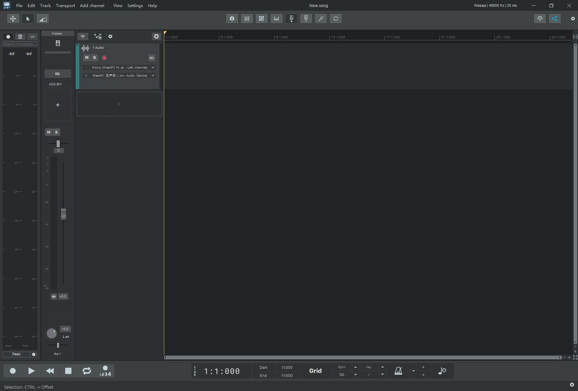Solo the 1: Audio track
The image size is (578, 391).
pyautogui.click(x=94, y=58)
